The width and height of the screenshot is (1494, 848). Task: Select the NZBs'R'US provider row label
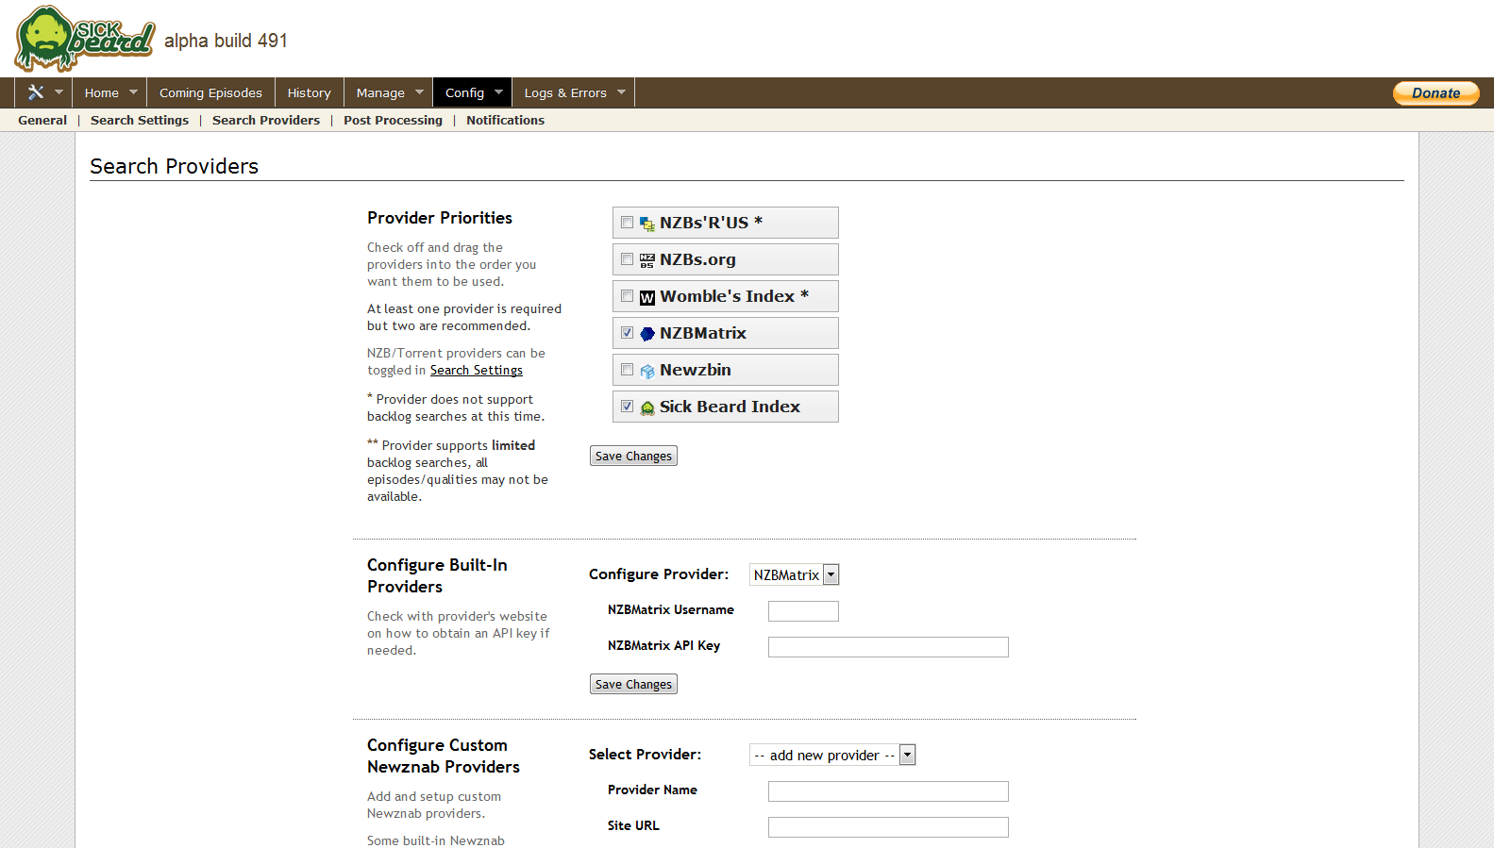coord(711,223)
